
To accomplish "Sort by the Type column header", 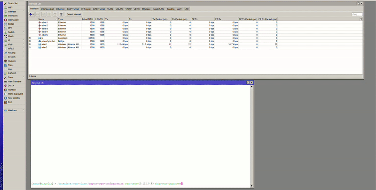I will coord(69,19).
